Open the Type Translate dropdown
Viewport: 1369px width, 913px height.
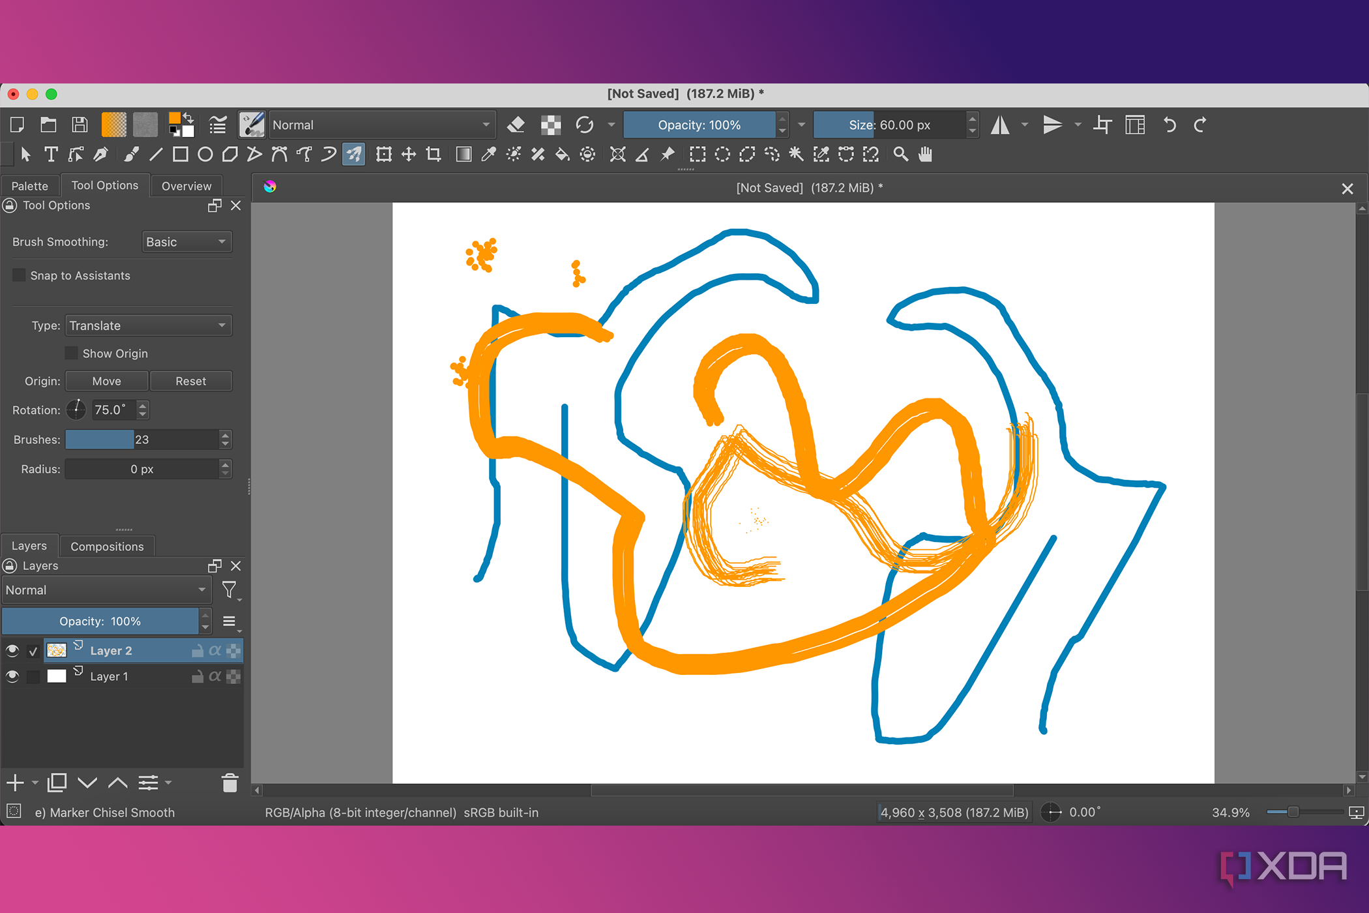pos(149,325)
